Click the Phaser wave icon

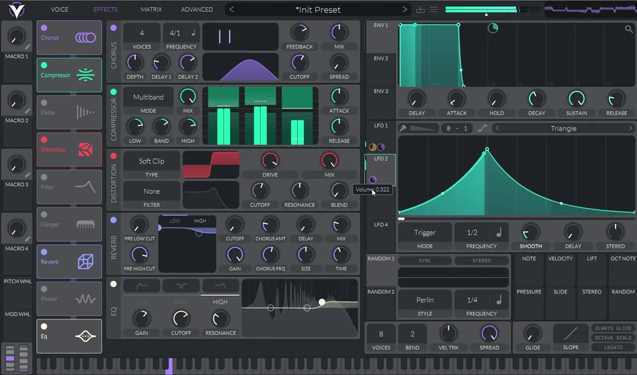pyautogui.click(x=86, y=299)
